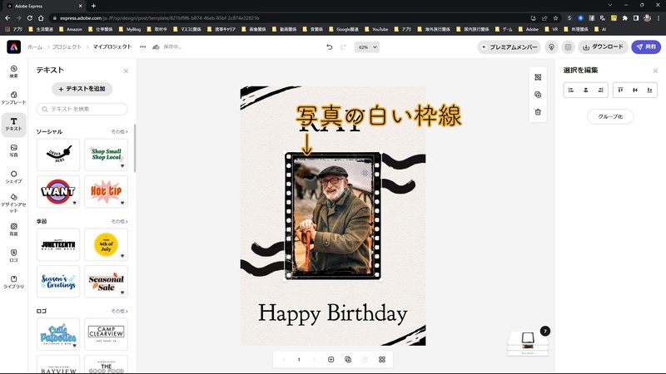
Task: Select the 4th of July template
Action: coord(107,244)
